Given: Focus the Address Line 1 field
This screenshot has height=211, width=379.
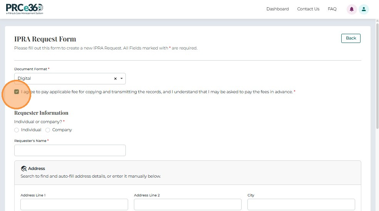Looking at the screenshot, I should tap(74, 204).
